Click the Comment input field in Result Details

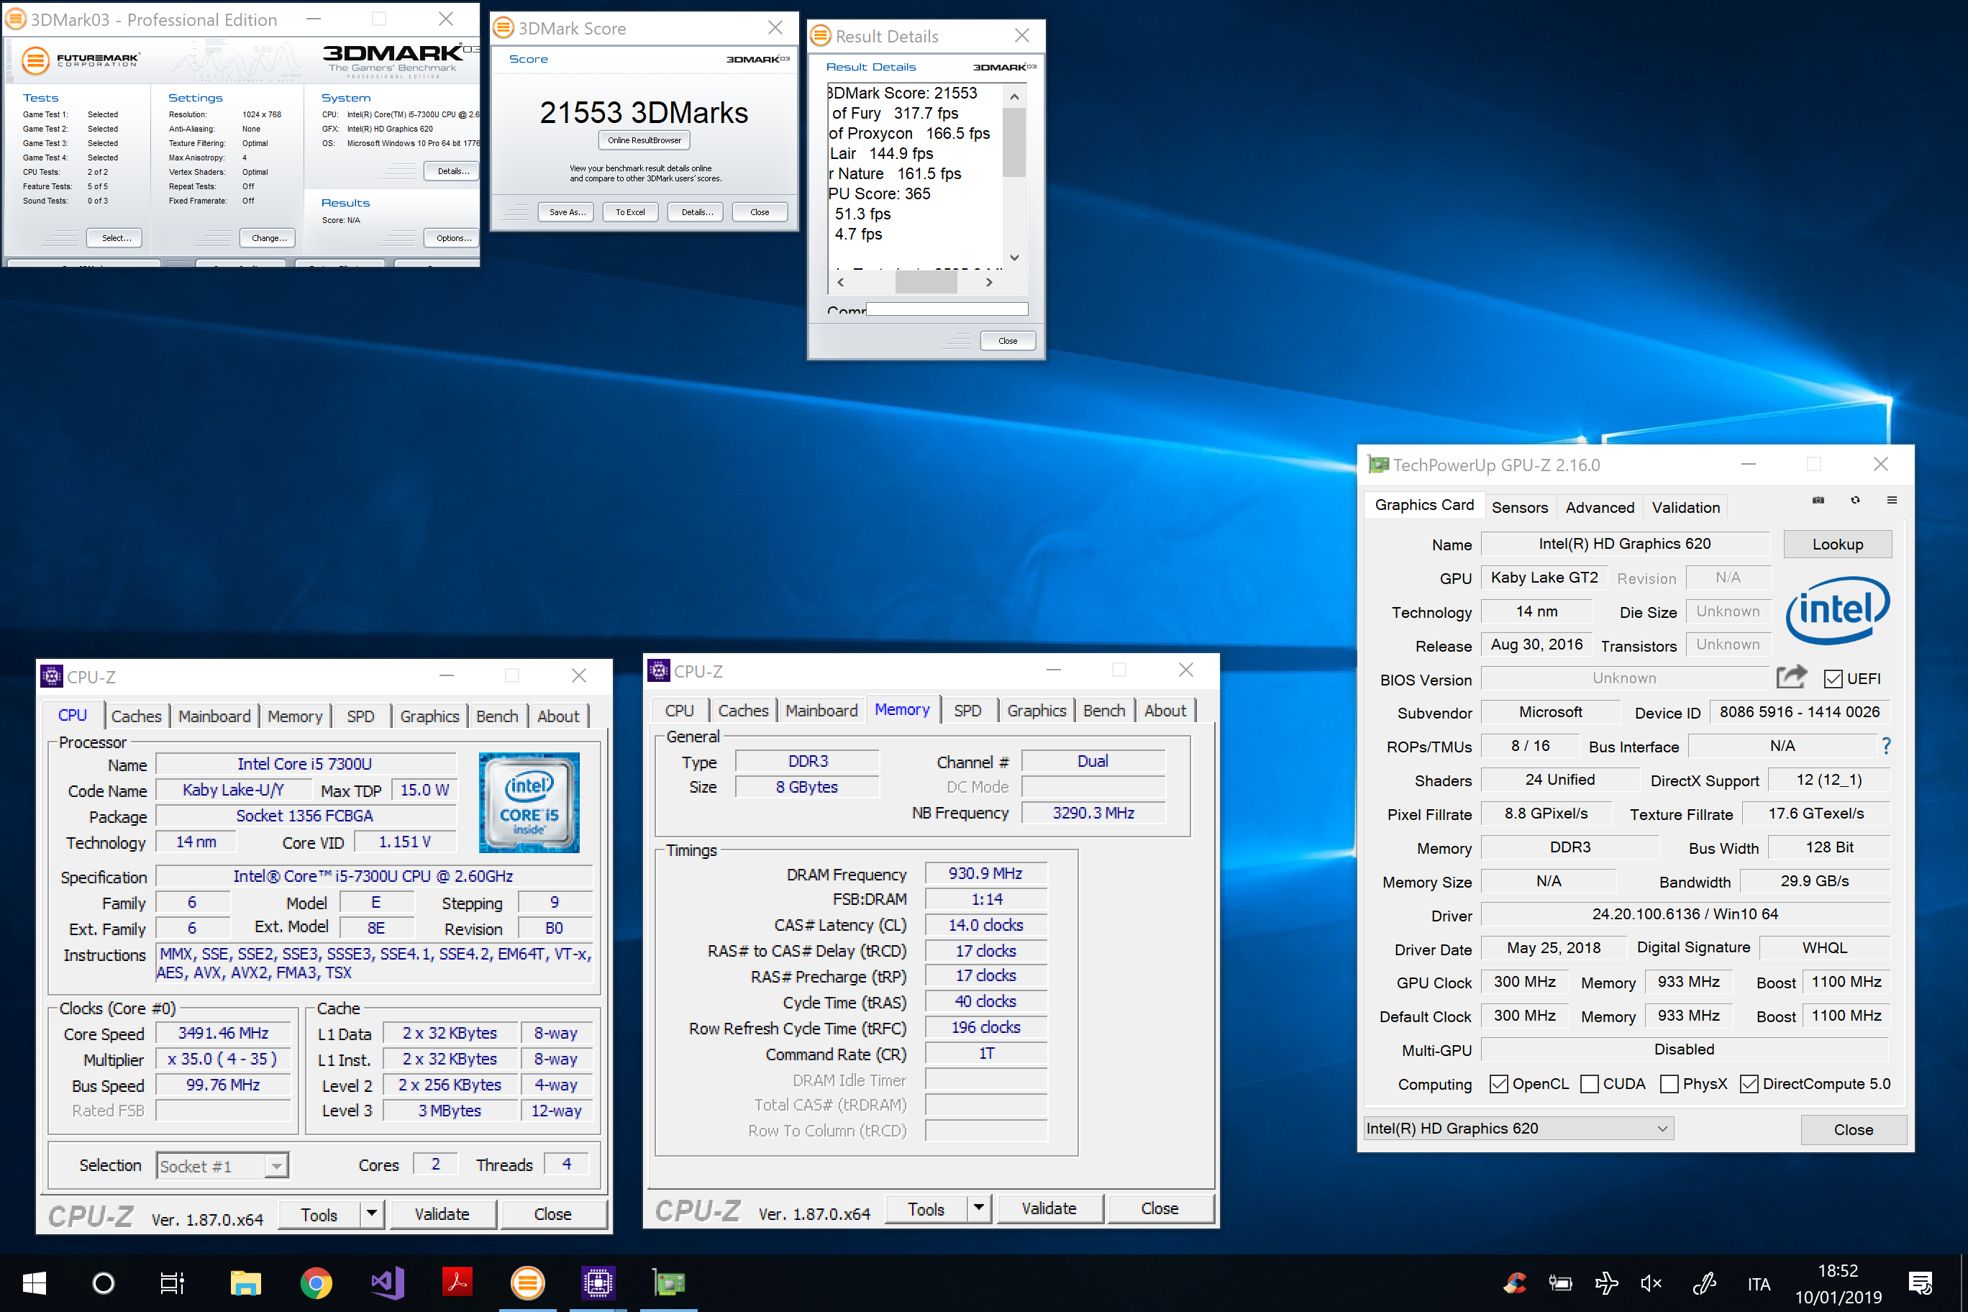pos(947,309)
